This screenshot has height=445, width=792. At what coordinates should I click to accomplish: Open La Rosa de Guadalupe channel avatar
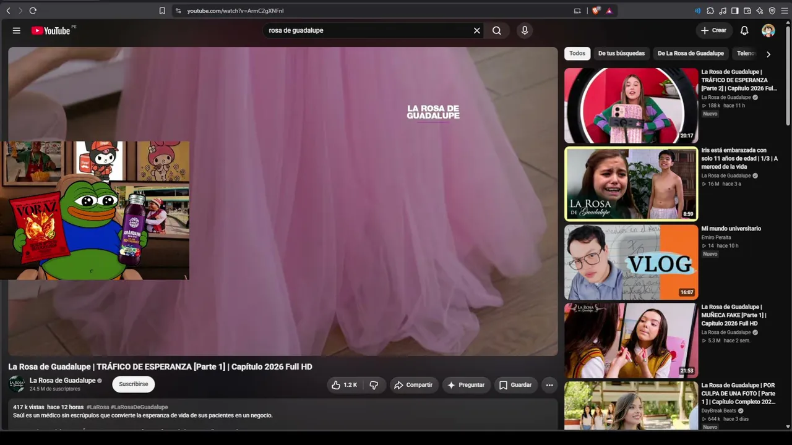coord(17,384)
